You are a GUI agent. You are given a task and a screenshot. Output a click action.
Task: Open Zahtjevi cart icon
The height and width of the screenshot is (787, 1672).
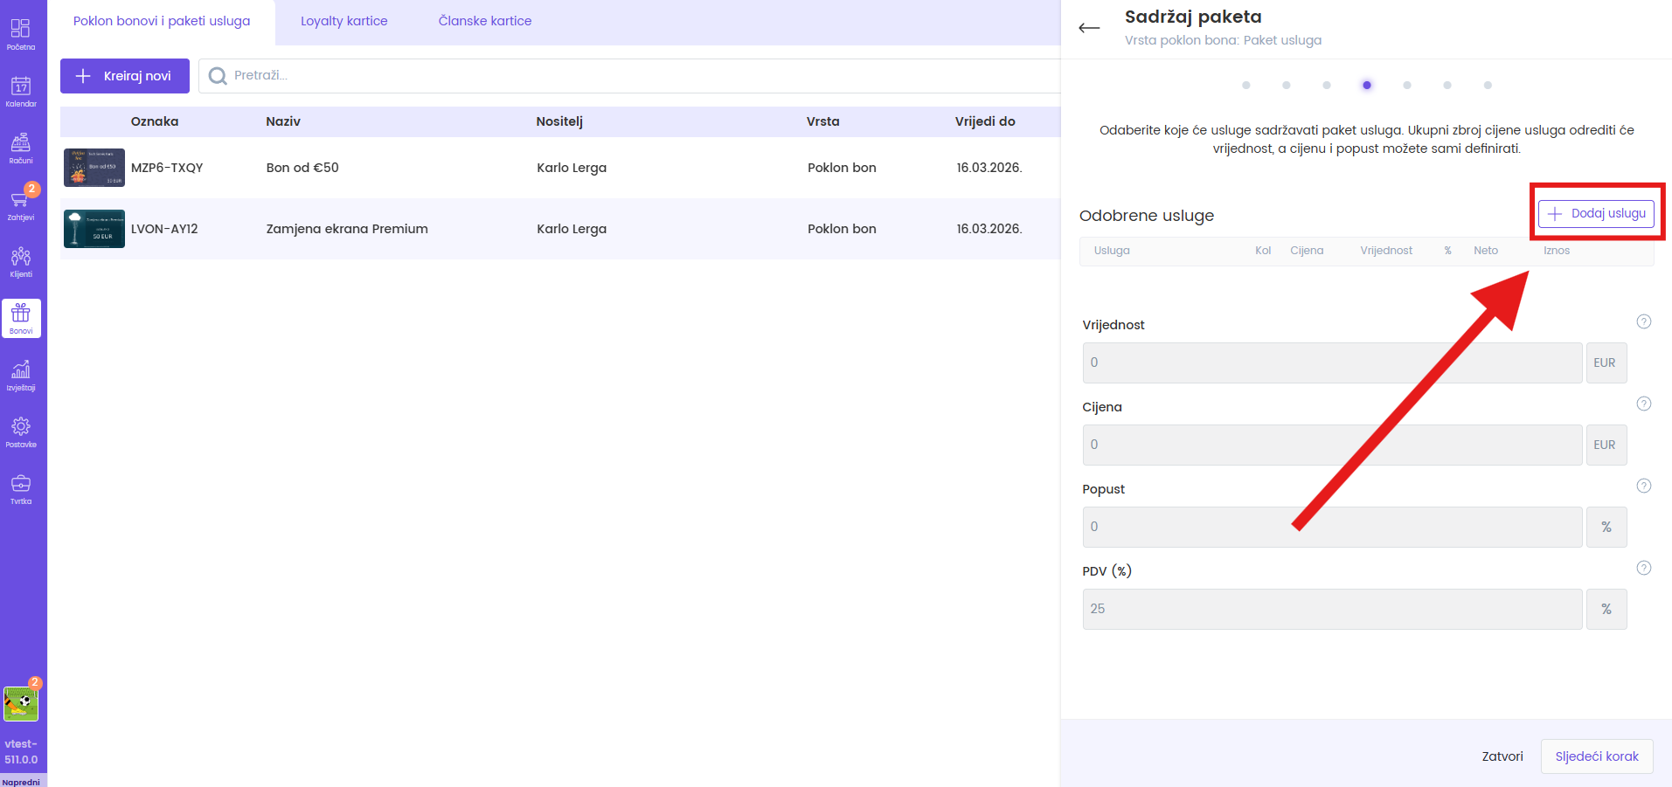[21, 204]
